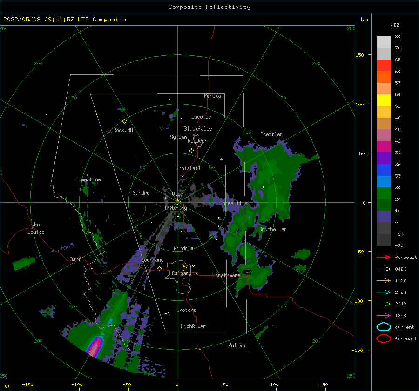Click the yellow diamond marker below RedDeer
This screenshot has width=419, height=391.
point(192,151)
